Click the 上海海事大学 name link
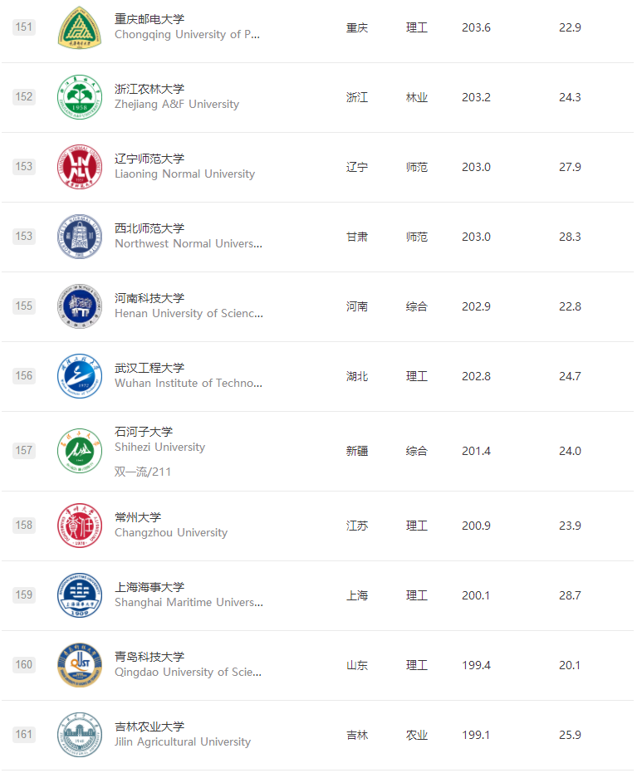 149,587
